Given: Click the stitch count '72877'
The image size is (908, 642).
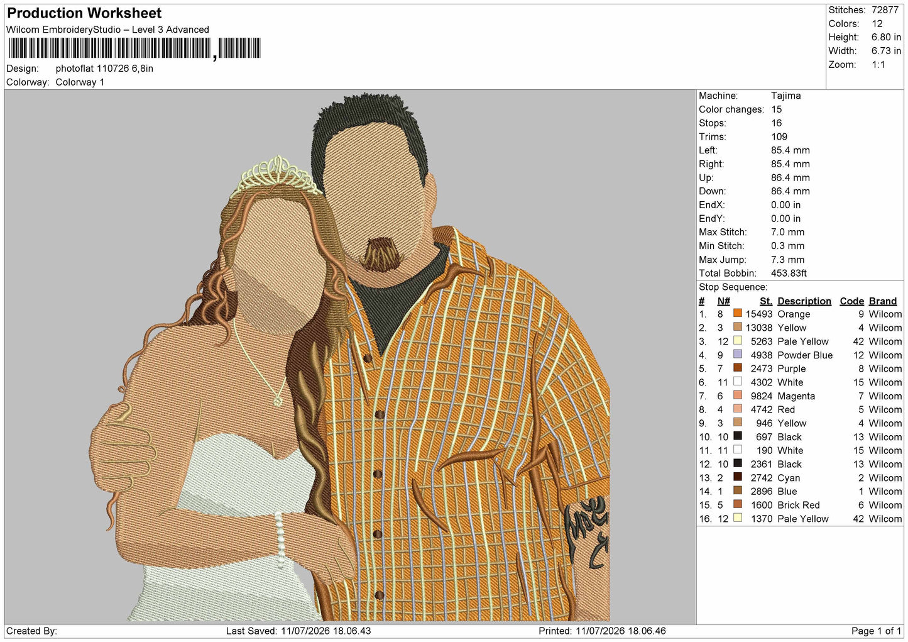Looking at the screenshot, I should point(885,10).
